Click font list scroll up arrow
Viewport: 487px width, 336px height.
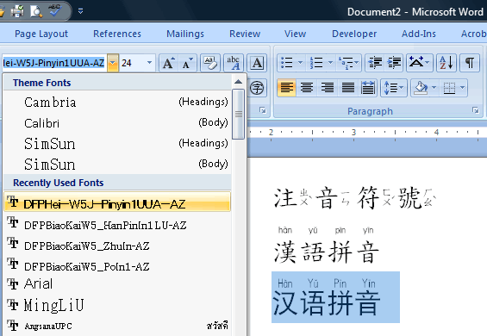pos(238,82)
